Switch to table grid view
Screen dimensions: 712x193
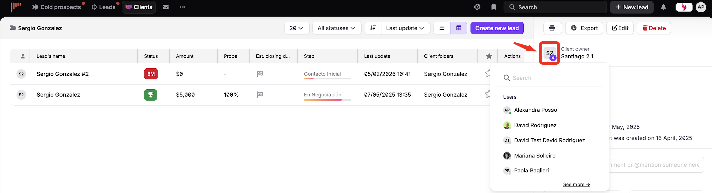[x=459, y=28]
